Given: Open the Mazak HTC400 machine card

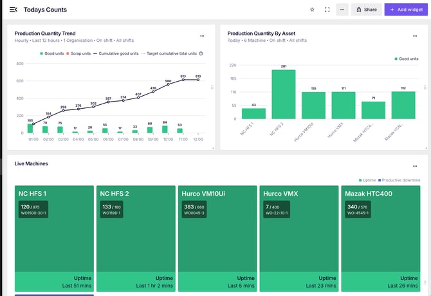Looking at the screenshot, I should tap(381, 239).
